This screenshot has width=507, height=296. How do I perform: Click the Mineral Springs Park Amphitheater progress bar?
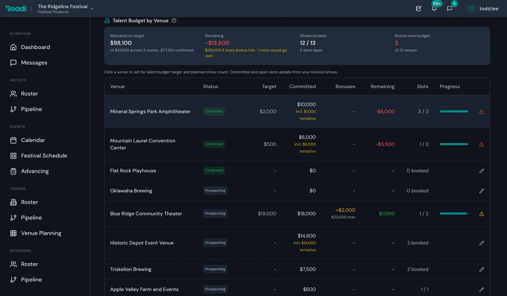pos(454,111)
